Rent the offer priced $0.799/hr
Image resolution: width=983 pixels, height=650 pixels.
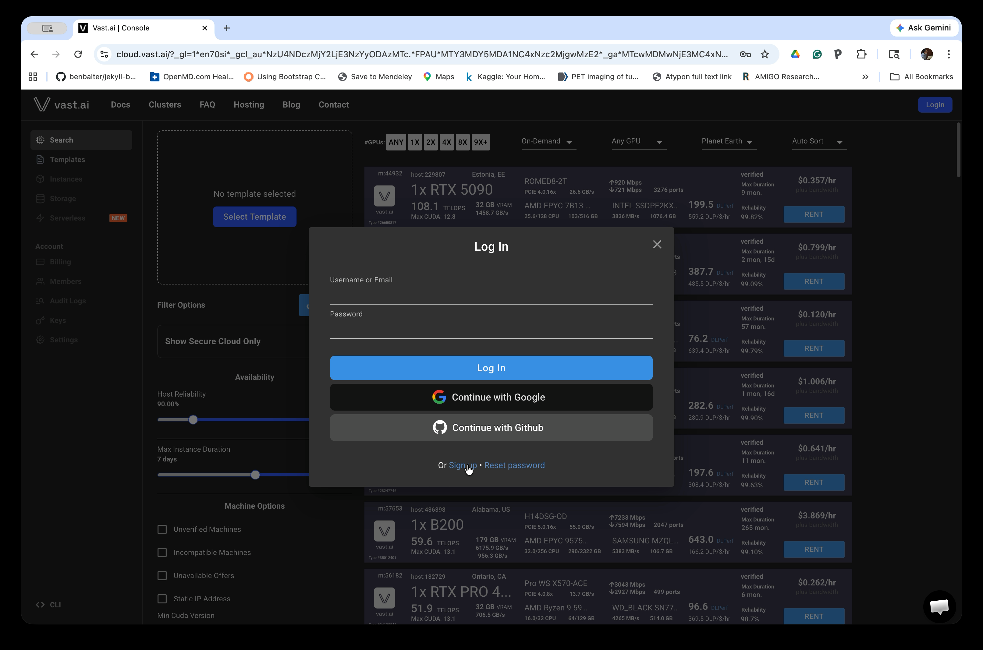[x=814, y=281]
